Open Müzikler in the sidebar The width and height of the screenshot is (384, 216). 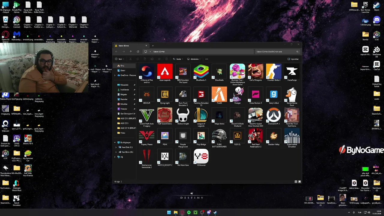pyautogui.click(x=124, y=104)
